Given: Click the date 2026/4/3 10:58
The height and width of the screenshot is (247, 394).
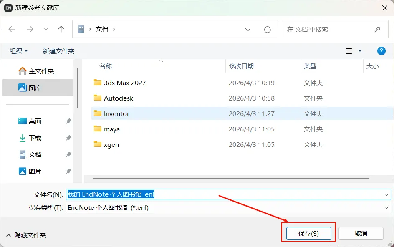Looking at the screenshot, I should click(252, 98).
